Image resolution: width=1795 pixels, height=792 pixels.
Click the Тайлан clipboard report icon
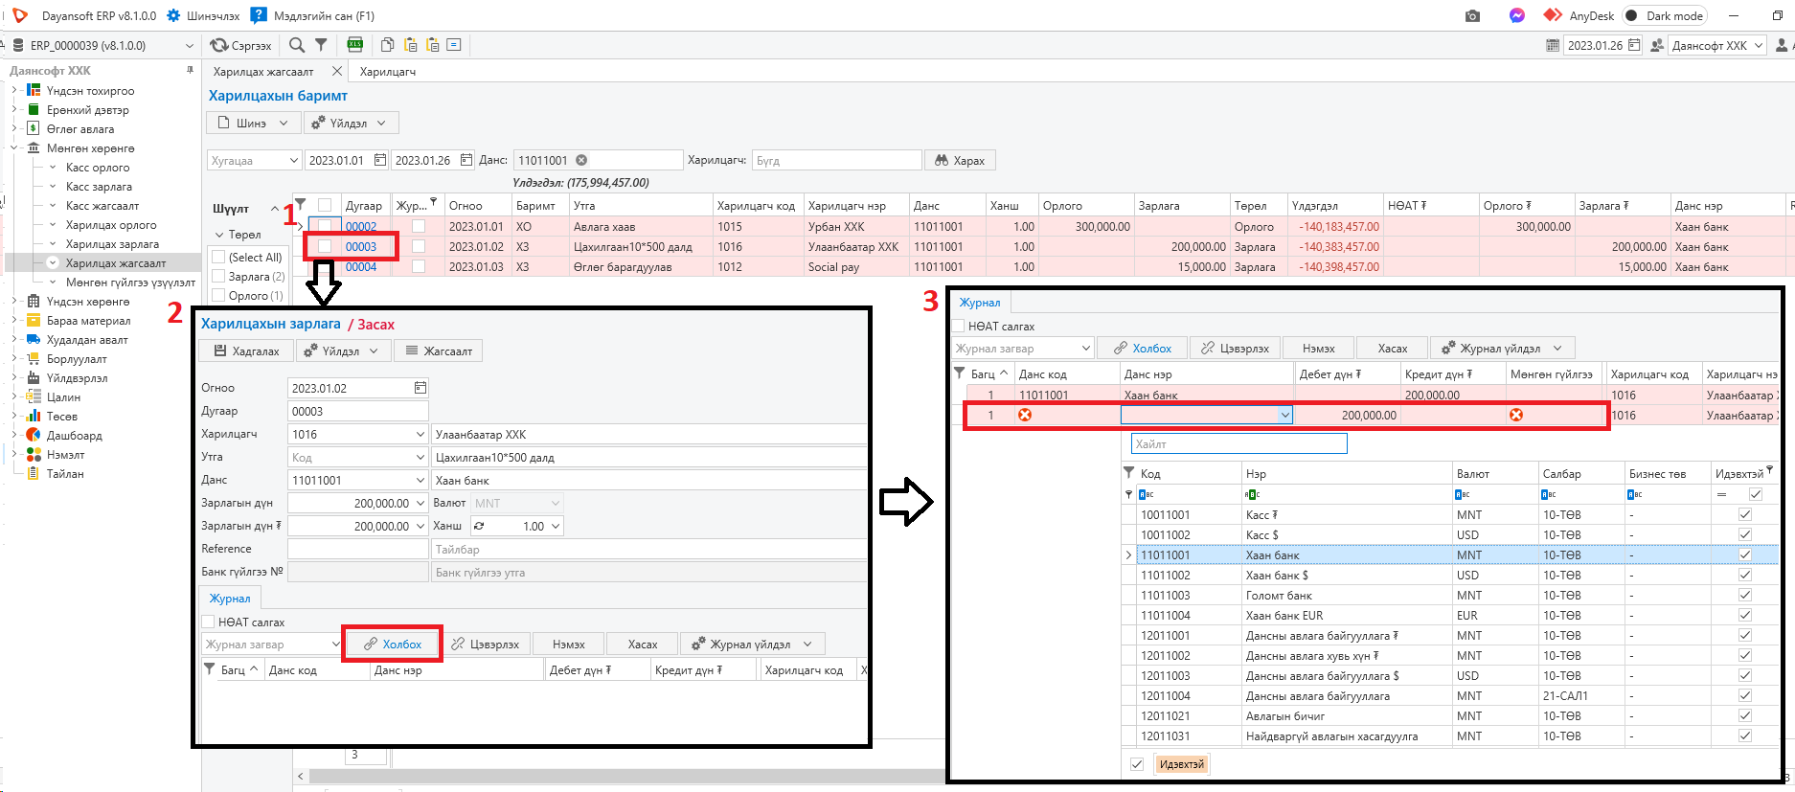[x=34, y=474]
